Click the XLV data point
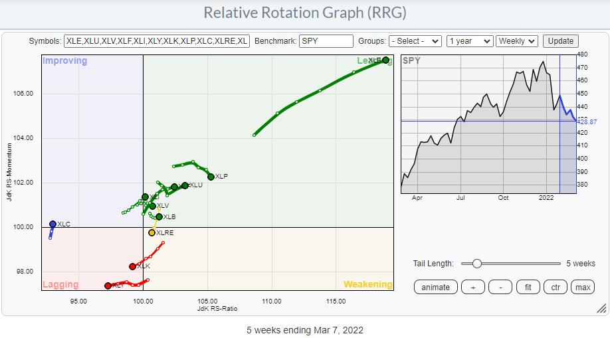 tap(153, 206)
